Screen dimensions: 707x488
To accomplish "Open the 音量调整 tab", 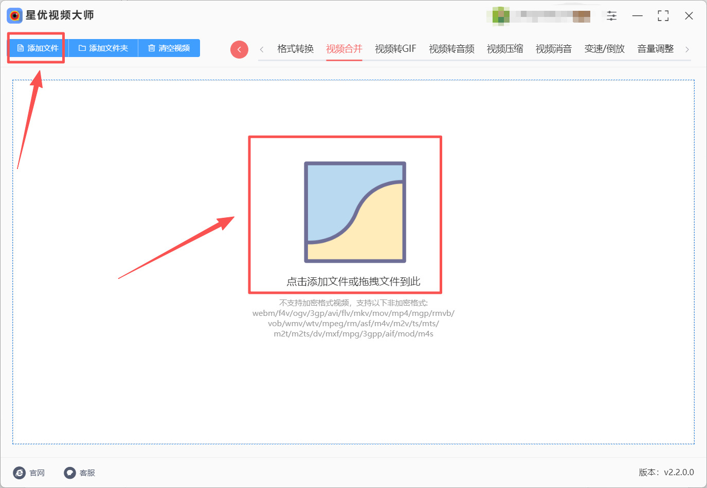I will coord(655,49).
